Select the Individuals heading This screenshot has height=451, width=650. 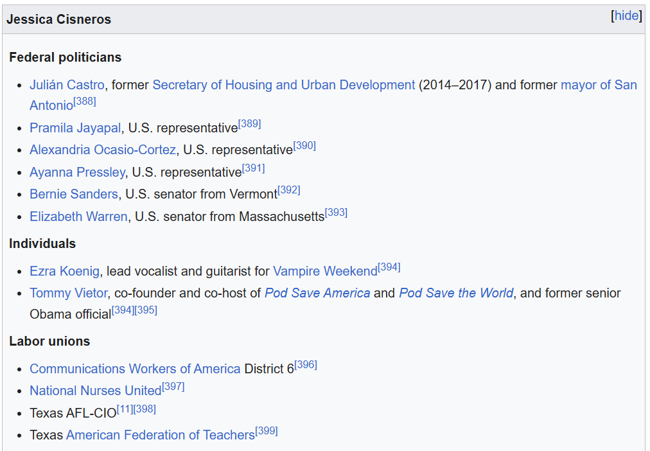point(42,243)
